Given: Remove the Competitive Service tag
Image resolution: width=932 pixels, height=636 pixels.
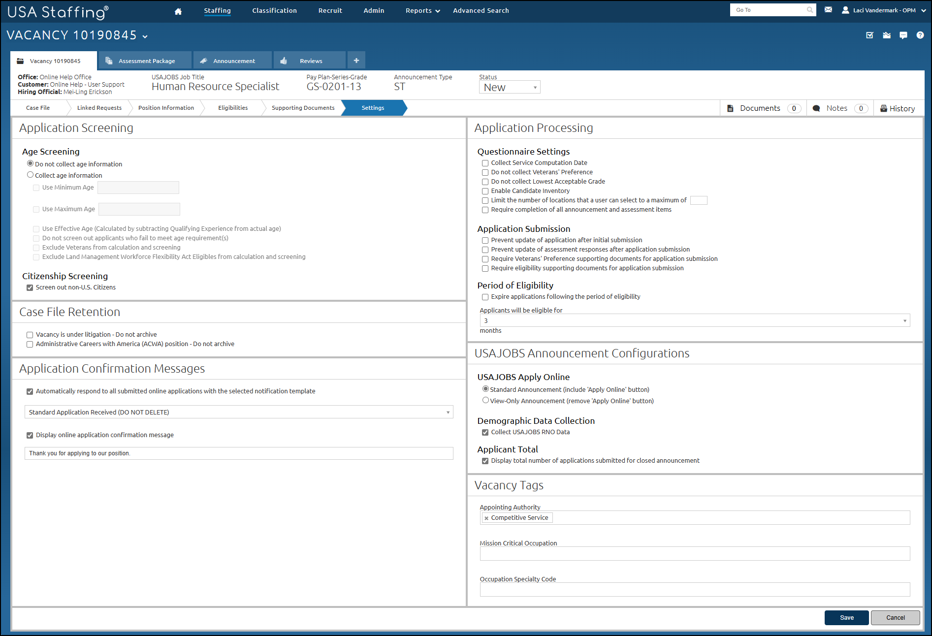Looking at the screenshot, I should [x=486, y=518].
